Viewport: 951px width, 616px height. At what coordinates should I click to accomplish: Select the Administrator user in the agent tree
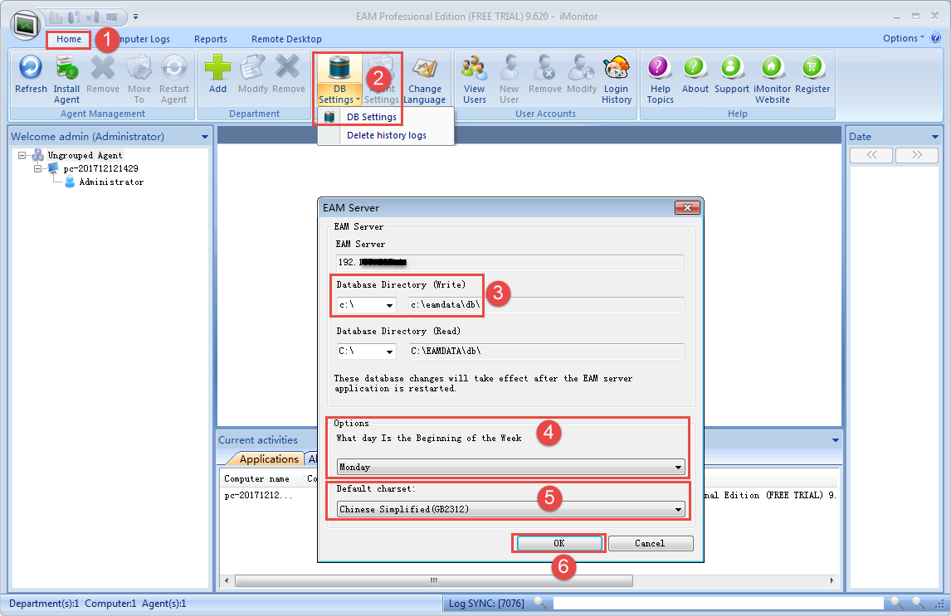[x=111, y=182]
